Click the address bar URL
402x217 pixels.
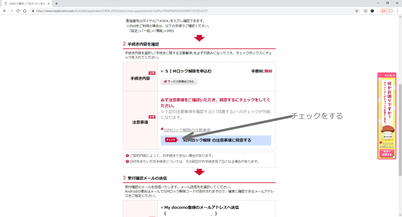tap(122, 11)
